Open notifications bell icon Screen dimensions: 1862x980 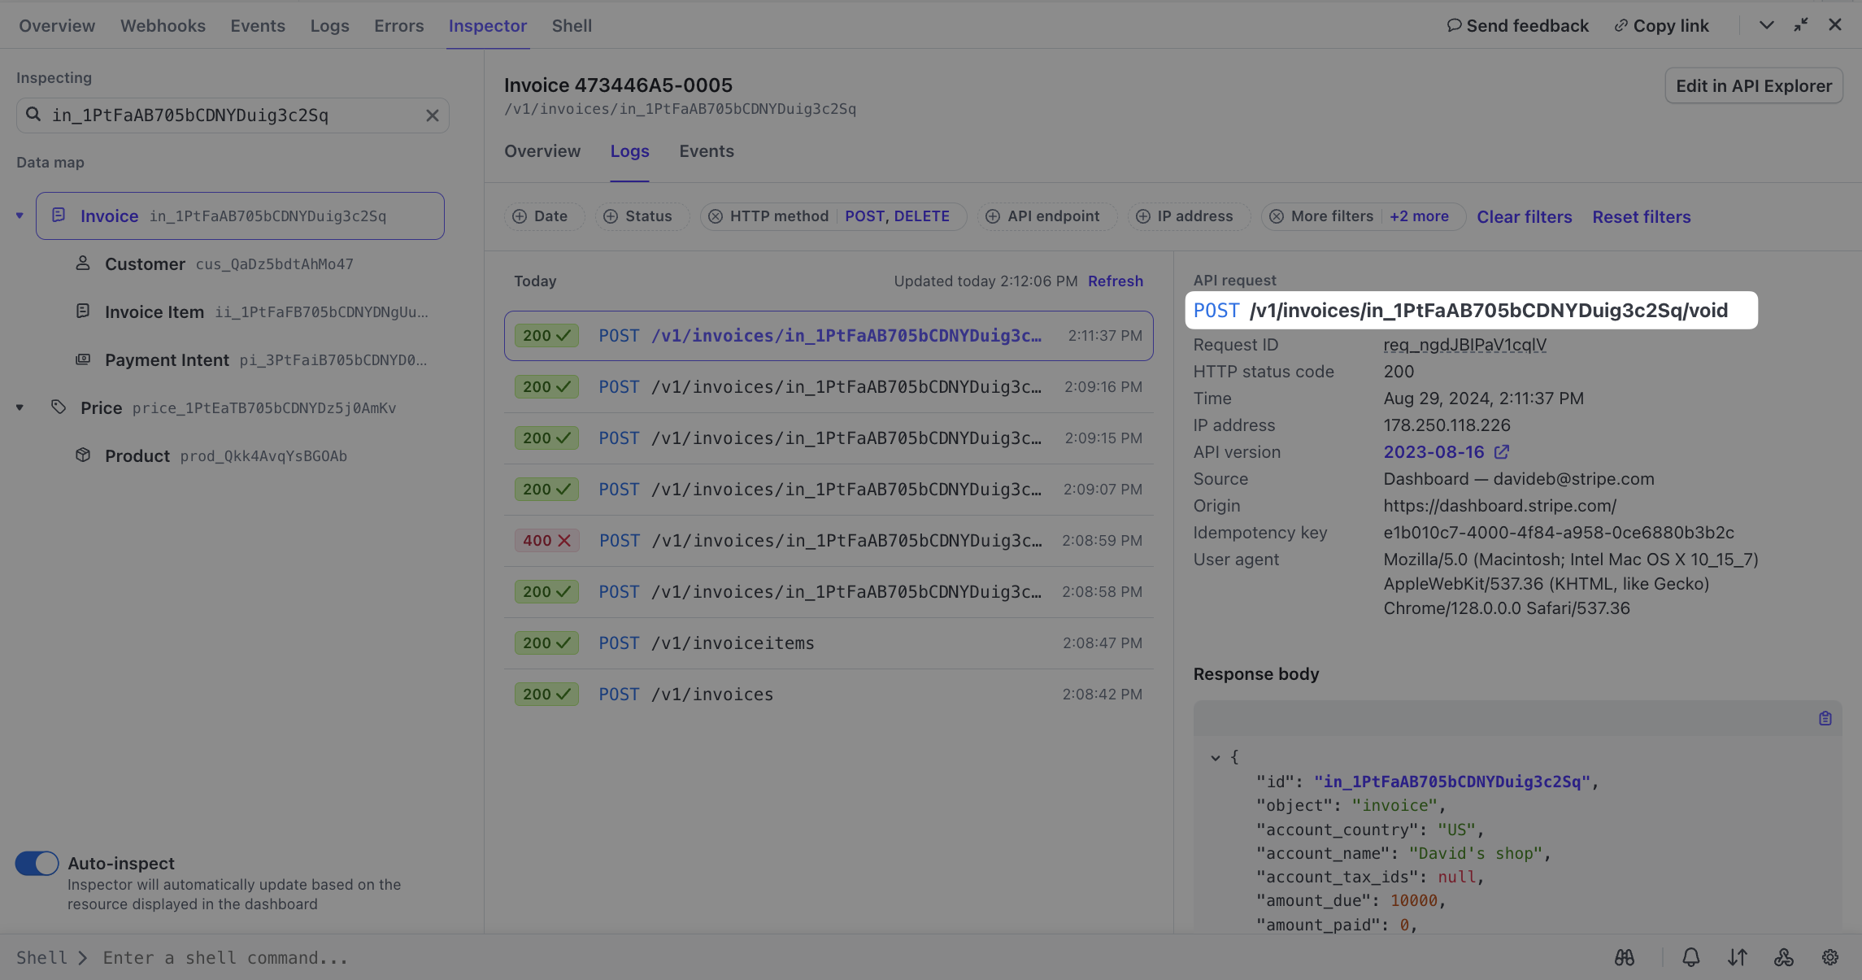tap(1691, 957)
